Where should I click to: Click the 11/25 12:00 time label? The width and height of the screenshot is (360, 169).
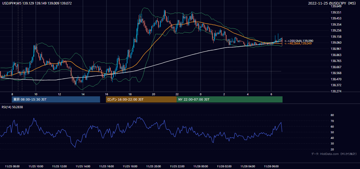[x=59, y=166]
